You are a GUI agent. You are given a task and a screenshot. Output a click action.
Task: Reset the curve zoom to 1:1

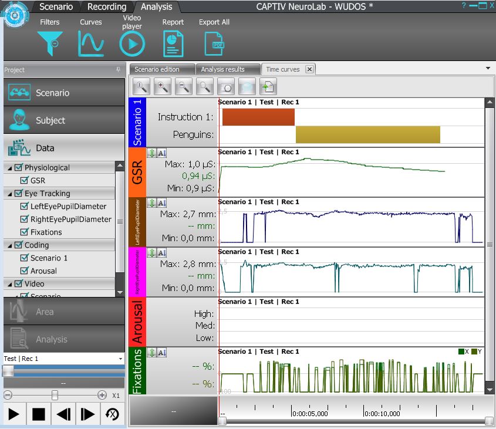point(141,86)
